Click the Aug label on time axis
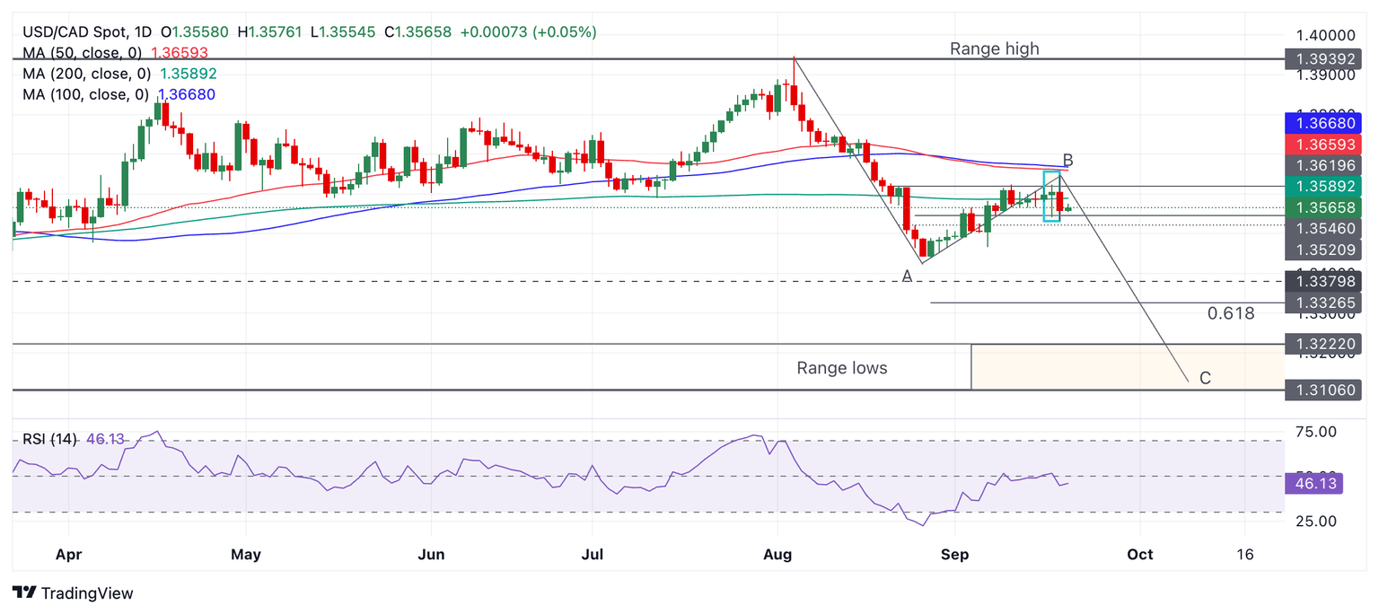The width and height of the screenshot is (1379, 614). [x=777, y=554]
